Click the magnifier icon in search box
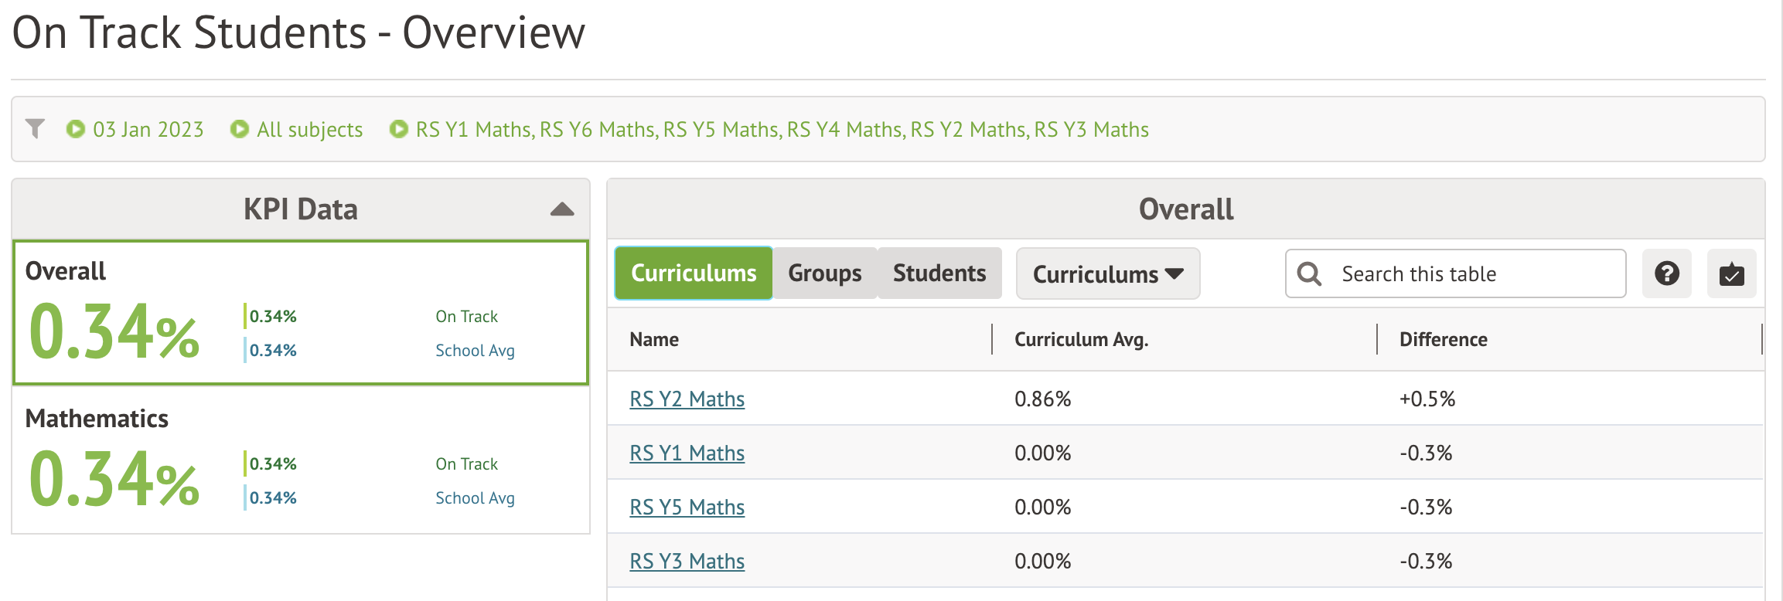 click(x=1309, y=273)
